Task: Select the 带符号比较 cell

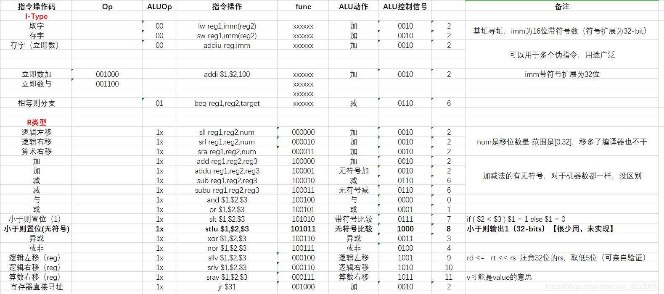Action: pyautogui.click(x=354, y=219)
